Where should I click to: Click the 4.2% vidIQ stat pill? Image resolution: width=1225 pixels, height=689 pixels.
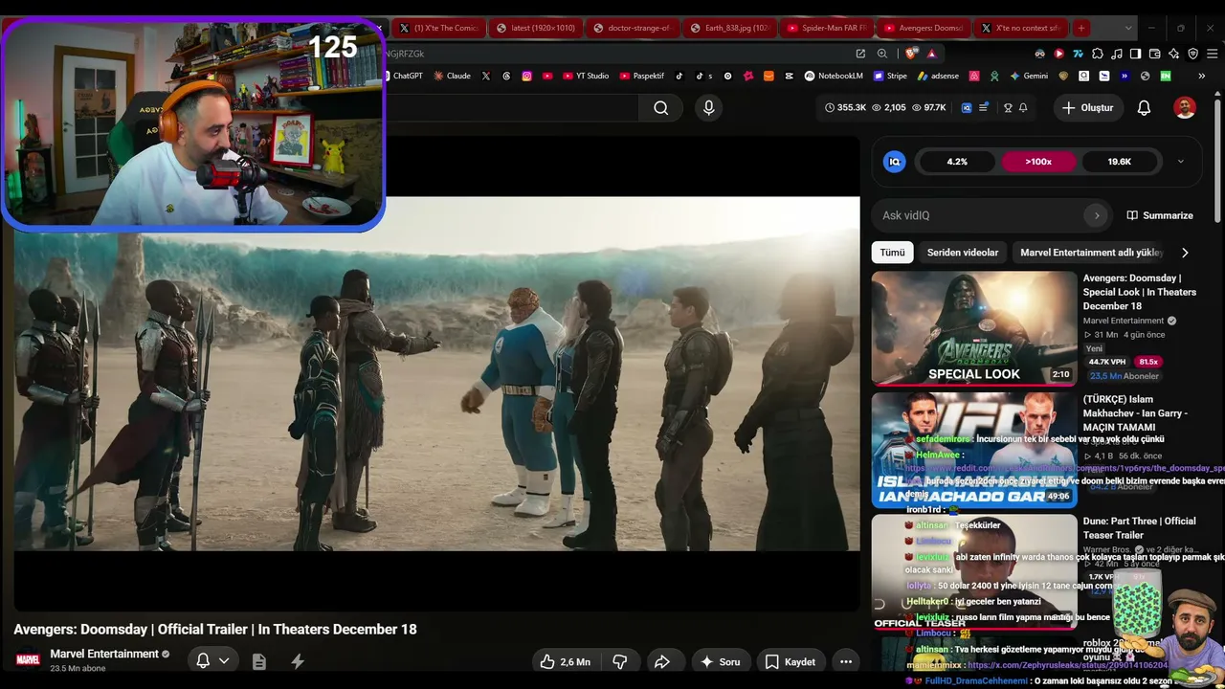(x=957, y=162)
